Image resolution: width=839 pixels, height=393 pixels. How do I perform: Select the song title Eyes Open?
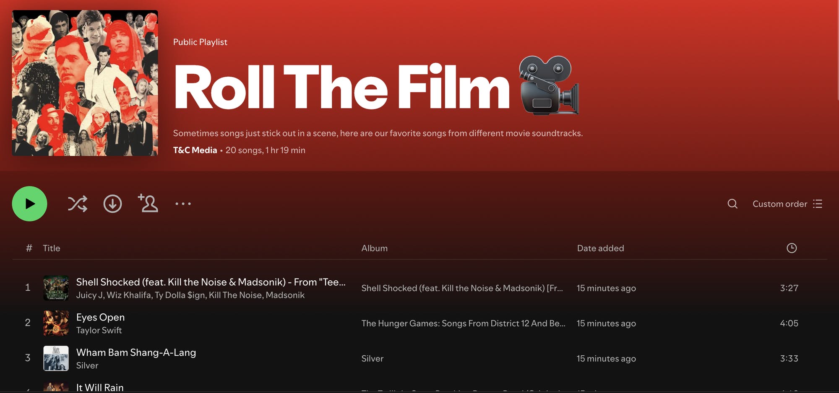[x=100, y=317]
